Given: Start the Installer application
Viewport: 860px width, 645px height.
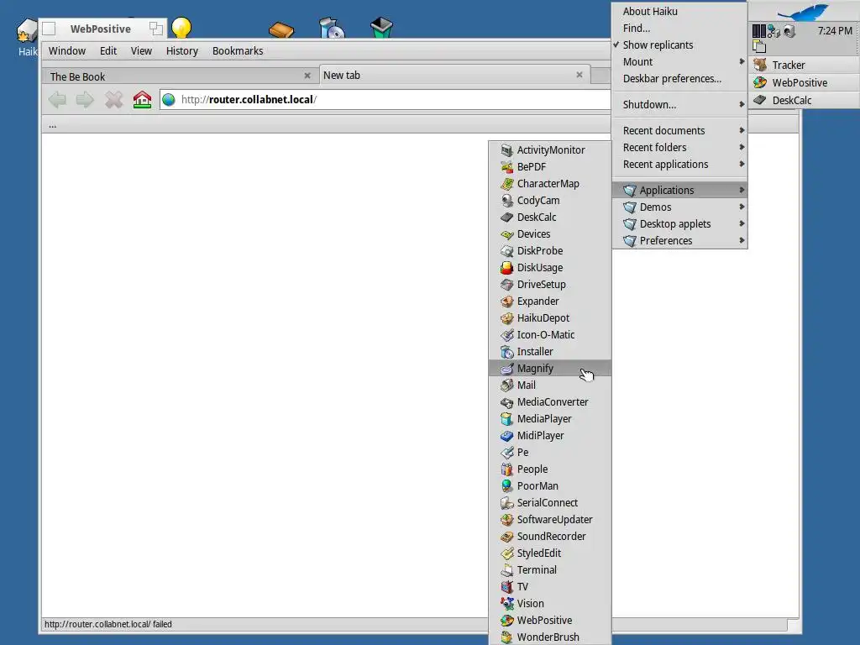Looking at the screenshot, I should coord(549,352).
